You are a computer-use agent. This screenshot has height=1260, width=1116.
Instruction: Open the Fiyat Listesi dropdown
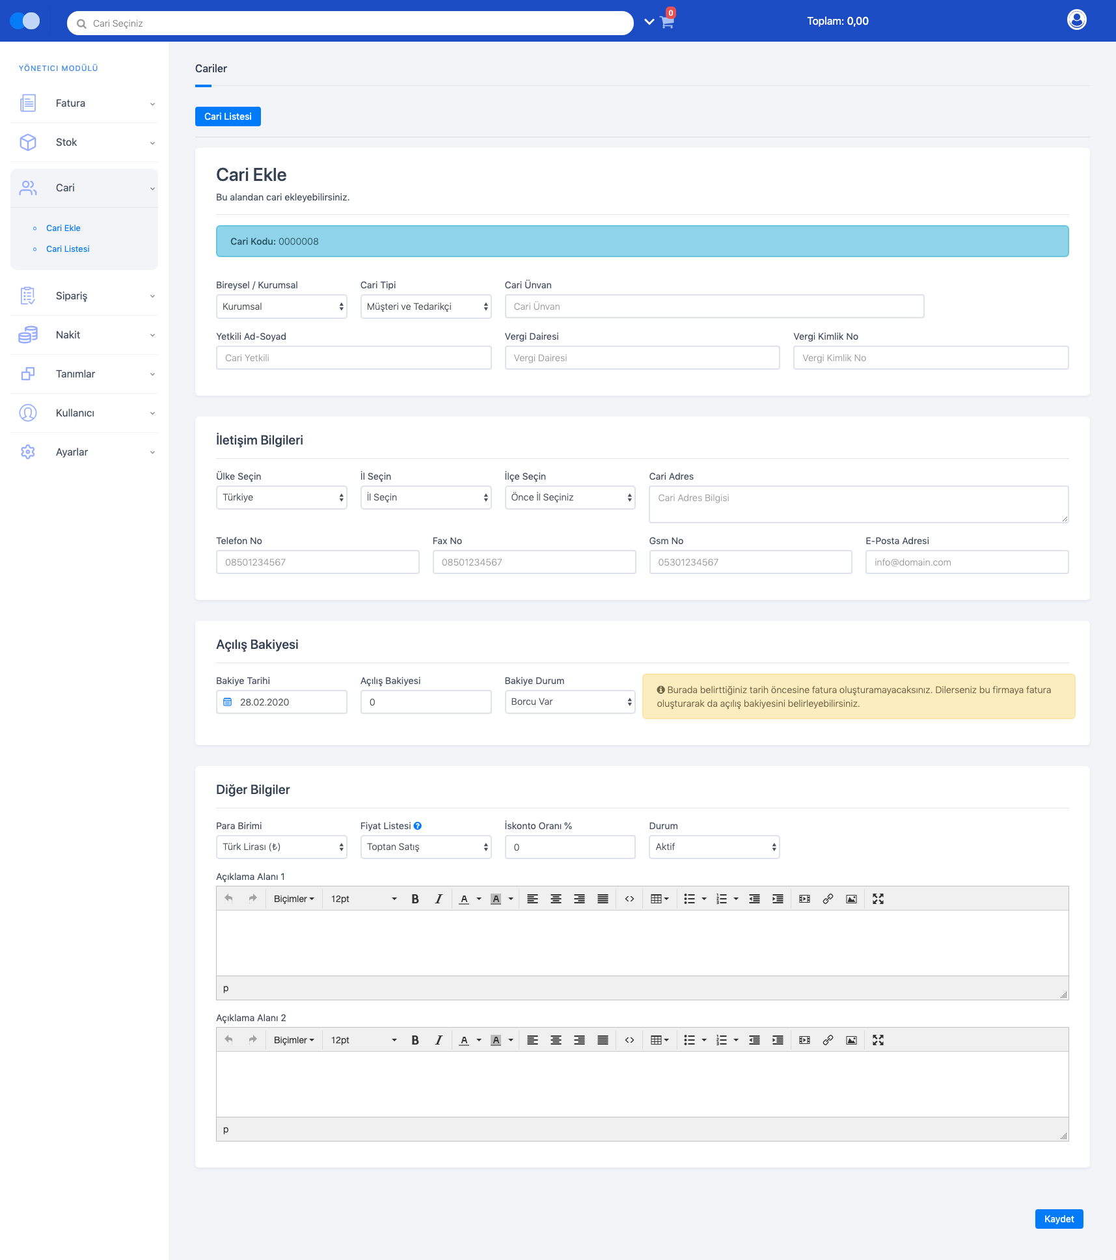click(x=426, y=847)
